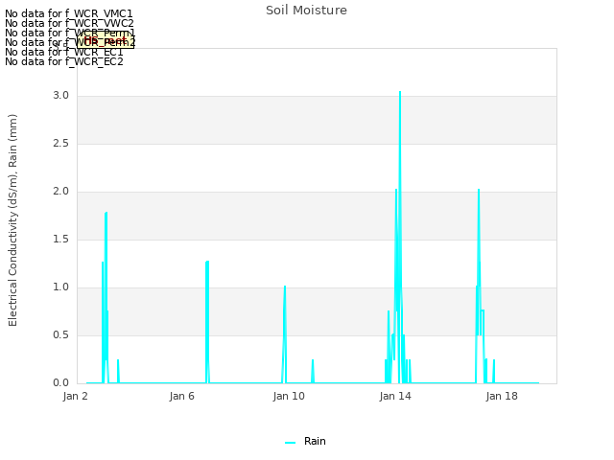Screen dimensions: 614x460
Task: Click the 0.5 y-axis tick label
Action: click(x=61, y=335)
